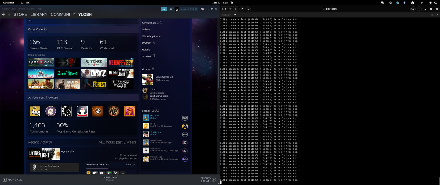Click the red and white achievement badge
This screenshot has width=440, height=185.
(x=82, y=111)
